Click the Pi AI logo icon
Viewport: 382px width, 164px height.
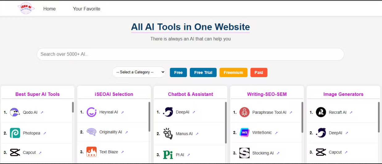pyautogui.click(x=168, y=155)
